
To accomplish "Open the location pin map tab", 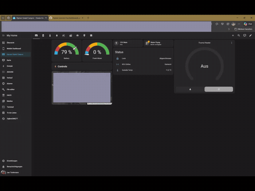I will [x=84, y=35].
